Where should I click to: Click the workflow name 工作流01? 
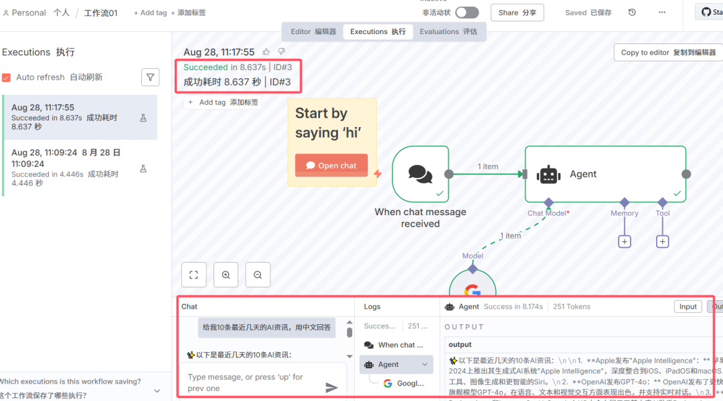[100, 13]
